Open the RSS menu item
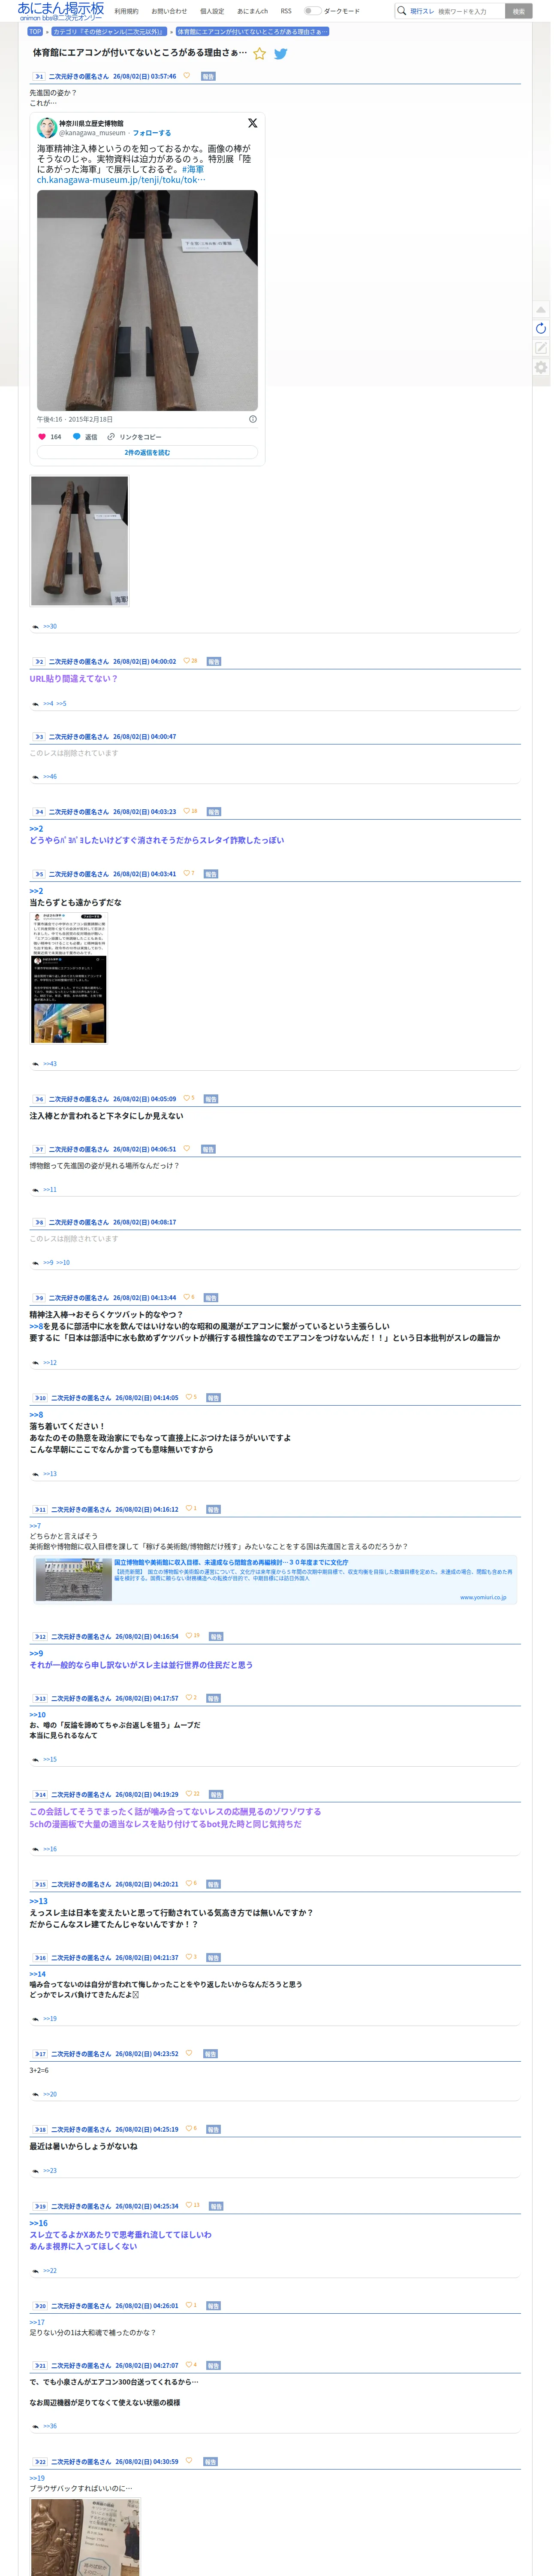This screenshot has width=554, height=2576. point(286,11)
